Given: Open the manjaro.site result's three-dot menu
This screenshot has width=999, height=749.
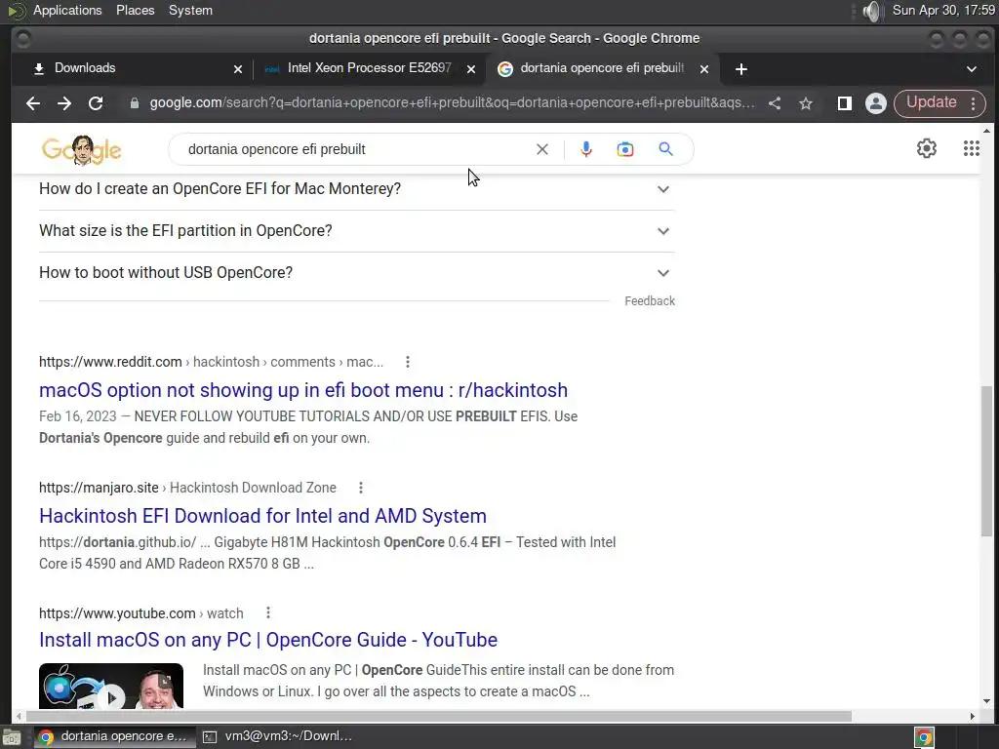Looking at the screenshot, I should [361, 488].
